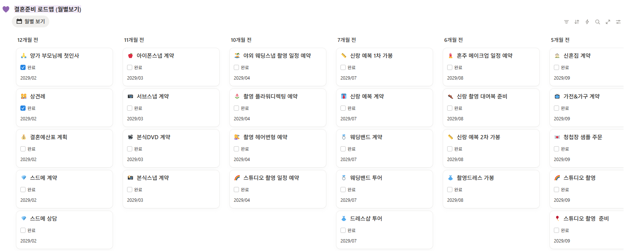Uncheck 완료 on the 양가 부모님께 첫인사 card
This screenshot has width=625, height=251.
click(23, 67)
